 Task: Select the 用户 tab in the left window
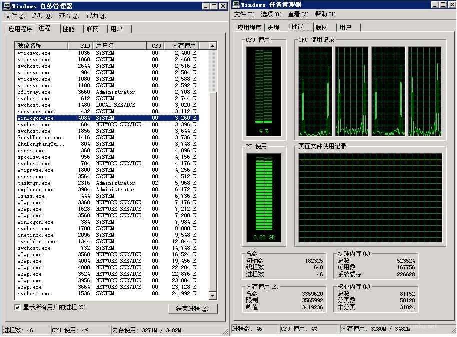click(x=117, y=29)
